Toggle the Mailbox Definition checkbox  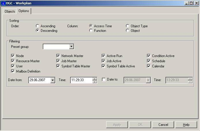pyautogui.click(x=13, y=71)
